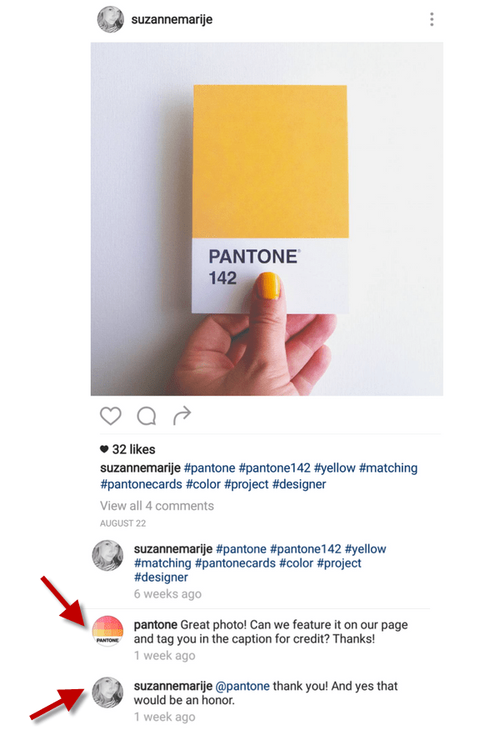489x740 pixels.
Task: Open the Pantone profile avatar in comments
Action: pyautogui.click(x=107, y=631)
